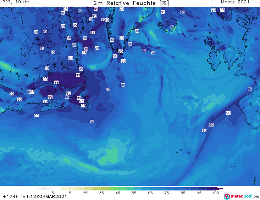Click the date "11. Maerz 2021"
Screen dimensions: 260x200
tap(230, 2)
